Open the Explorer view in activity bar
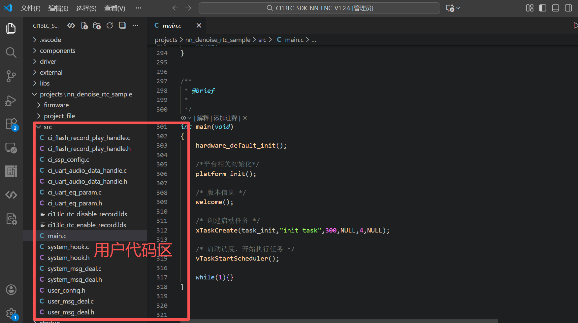578x323 pixels. (x=11, y=29)
